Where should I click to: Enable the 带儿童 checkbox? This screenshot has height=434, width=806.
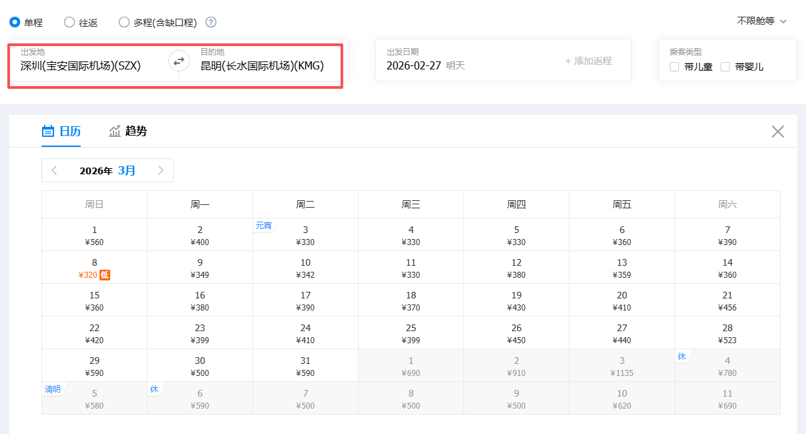point(674,67)
